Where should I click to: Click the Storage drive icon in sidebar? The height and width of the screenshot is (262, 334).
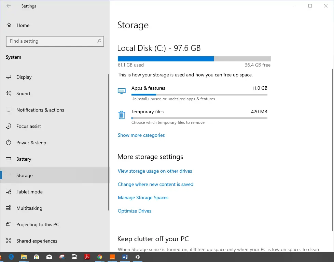9,175
